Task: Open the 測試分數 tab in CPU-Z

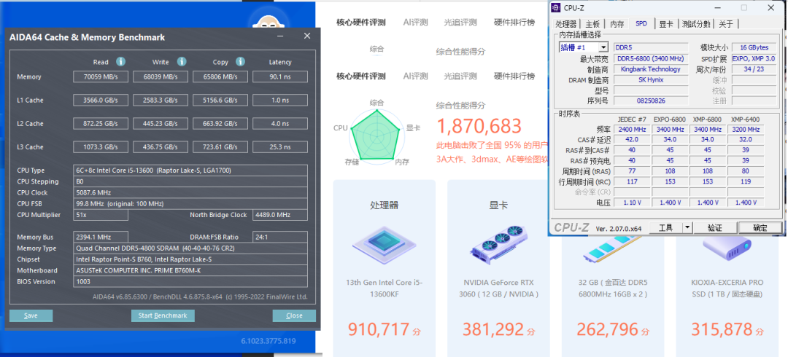Action: [696, 24]
